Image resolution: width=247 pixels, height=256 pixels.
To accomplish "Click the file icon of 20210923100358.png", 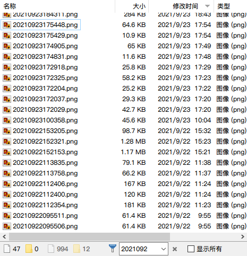I will coord(7,120).
